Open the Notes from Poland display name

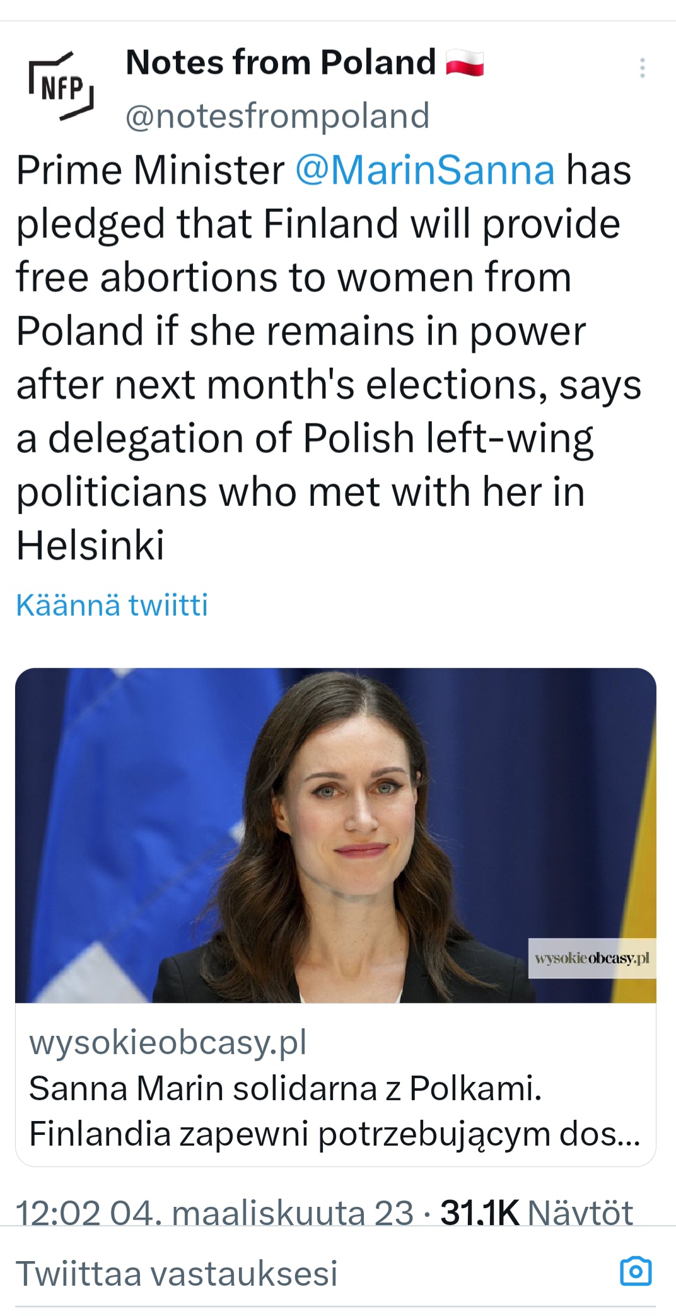(281, 62)
